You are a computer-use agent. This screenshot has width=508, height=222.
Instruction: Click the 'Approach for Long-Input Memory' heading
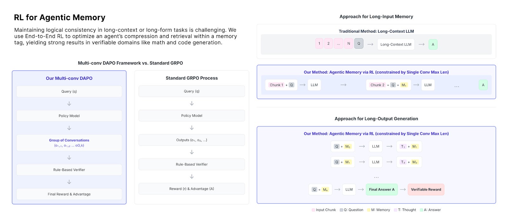[376, 16]
